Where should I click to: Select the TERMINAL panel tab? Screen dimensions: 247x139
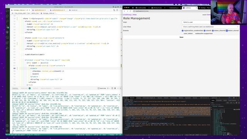point(15,88)
